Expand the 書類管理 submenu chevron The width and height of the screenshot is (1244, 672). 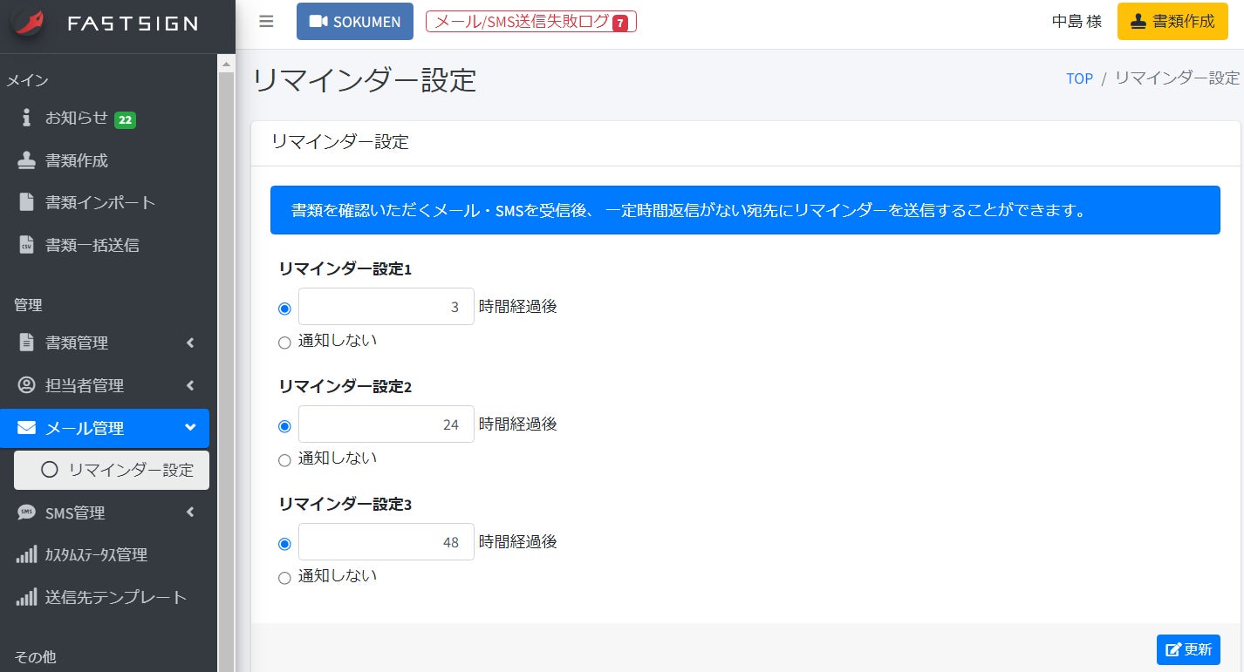point(190,343)
